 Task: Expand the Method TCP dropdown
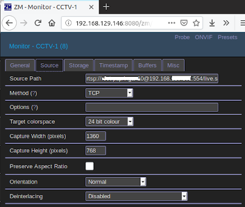point(109,93)
